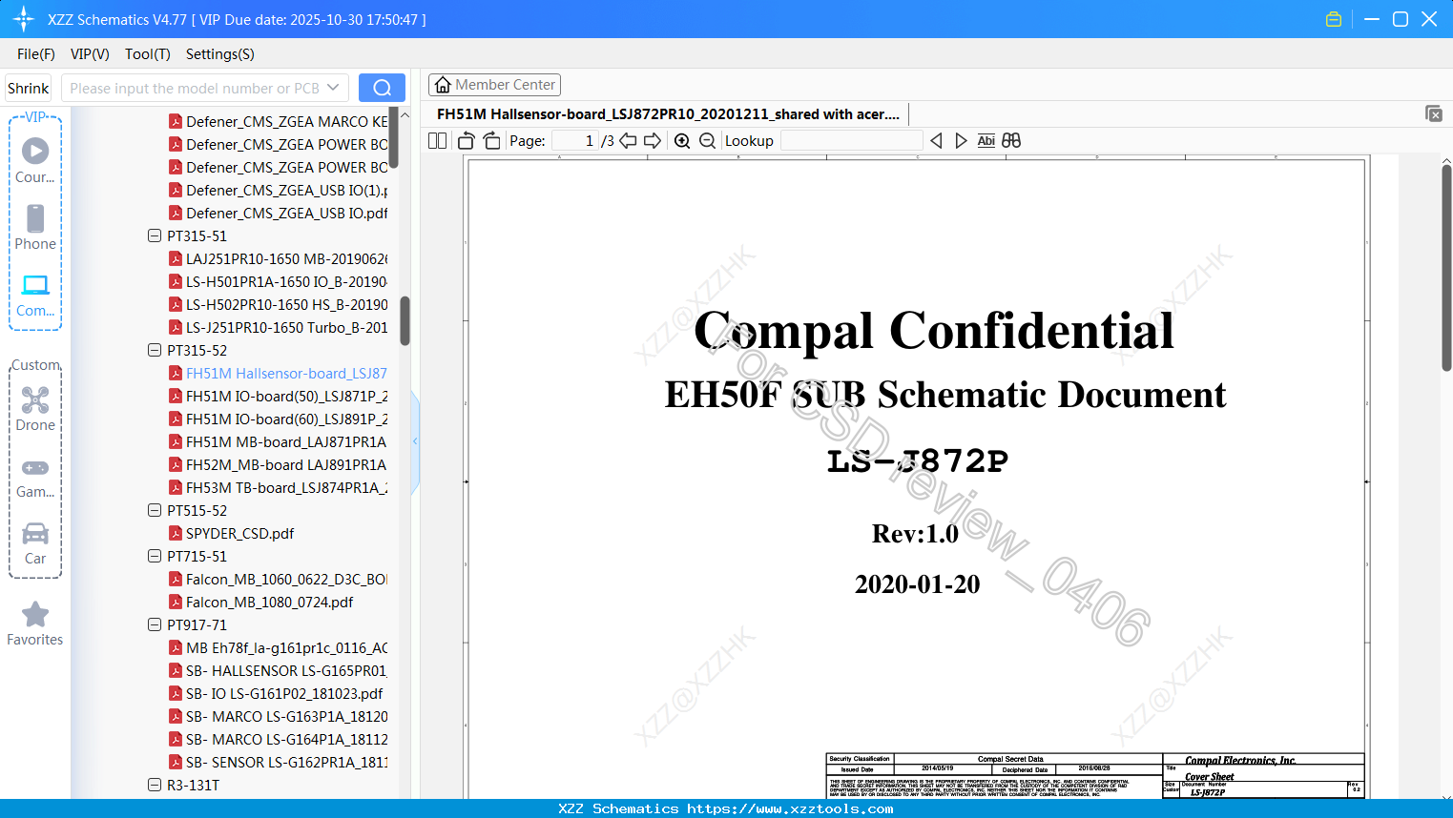The image size is (1453, 818).
Task: Open the File(F) menu
Action: click(x=36, y=54)
